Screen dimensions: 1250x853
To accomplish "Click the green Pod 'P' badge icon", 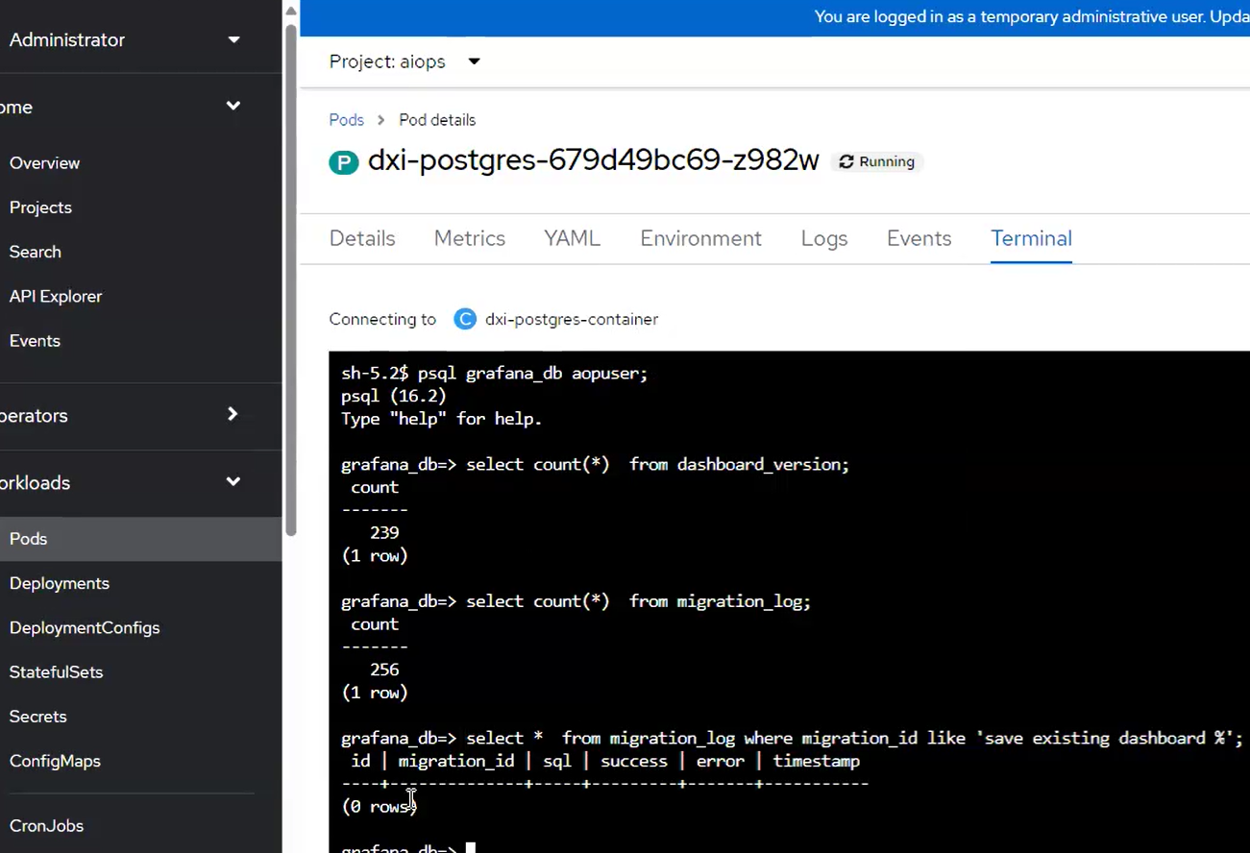I will pos(343,162).
